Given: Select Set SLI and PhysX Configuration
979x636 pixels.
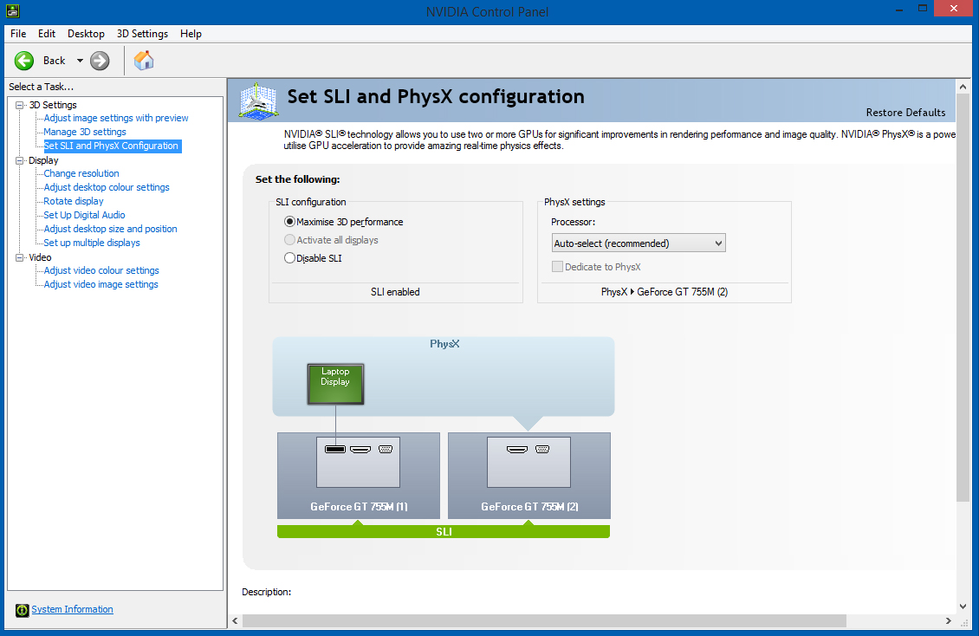Looking at the screenshot, I should click(x=111, y=146).
